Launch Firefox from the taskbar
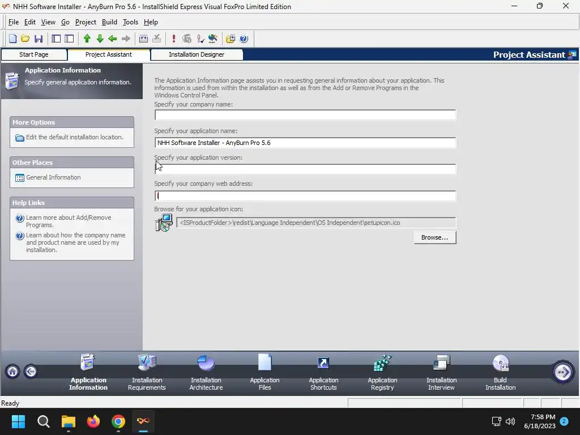 tap(93, 421)
